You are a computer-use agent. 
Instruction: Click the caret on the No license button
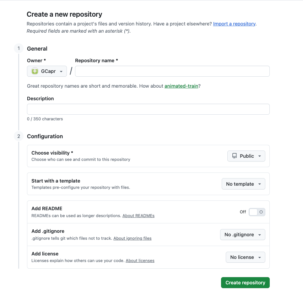coord(260,257)
